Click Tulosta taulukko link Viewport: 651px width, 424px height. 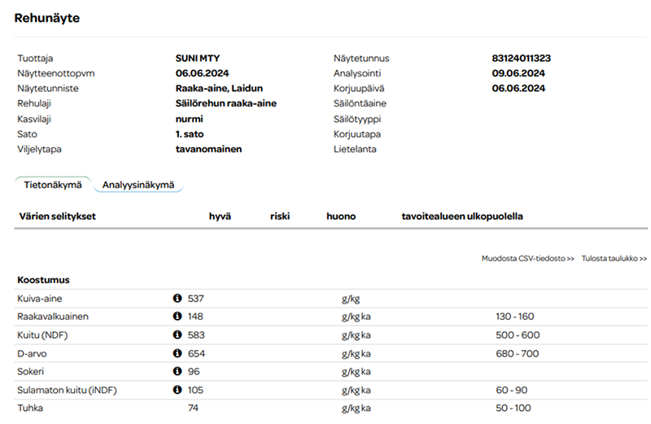[x=614, y=258]
